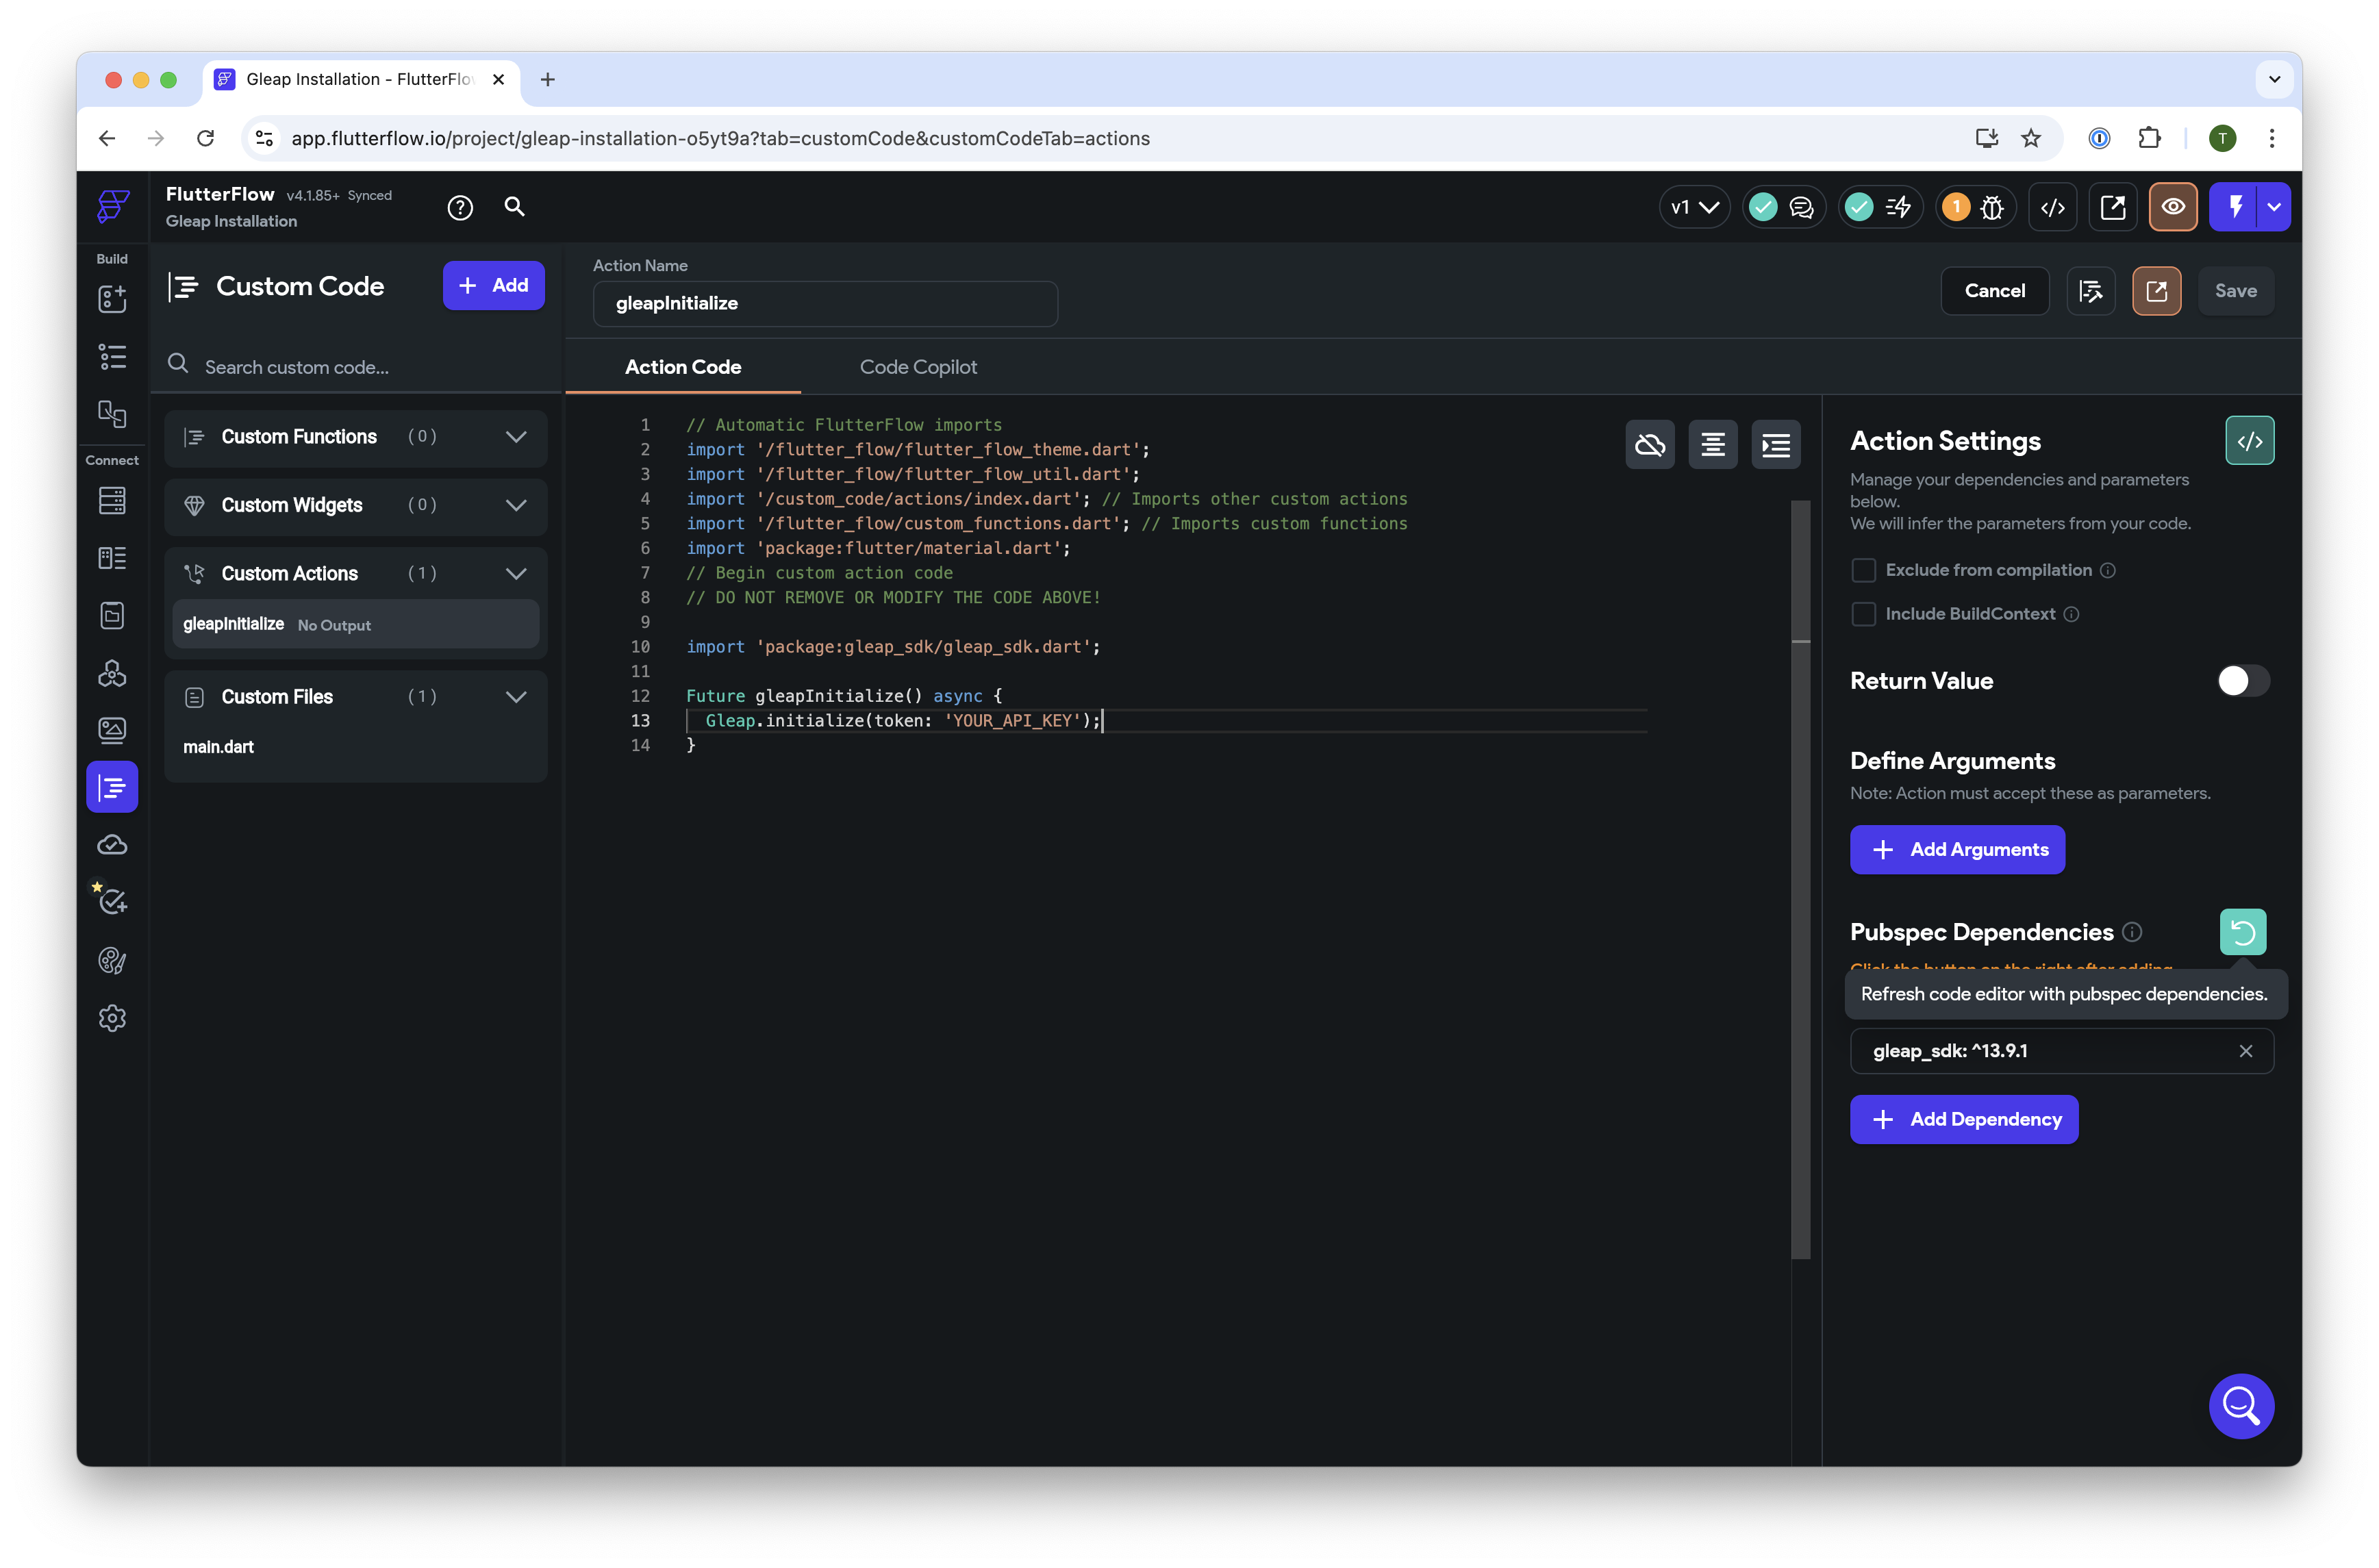Open the run mode dropdown arrow
This screenshot has width=2379, height=1568.
(x=2275, y=207)
